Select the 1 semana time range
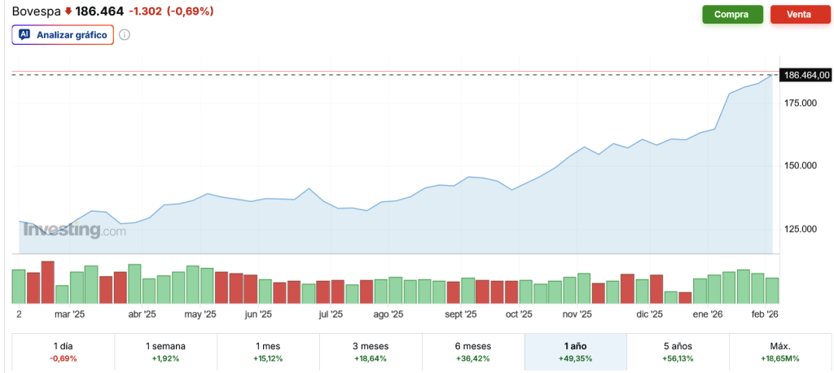This screenshot has width=834, height=373. coord(166,352)
